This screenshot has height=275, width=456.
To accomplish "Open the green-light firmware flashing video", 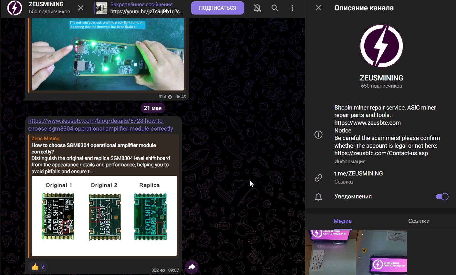I will 108,54.
